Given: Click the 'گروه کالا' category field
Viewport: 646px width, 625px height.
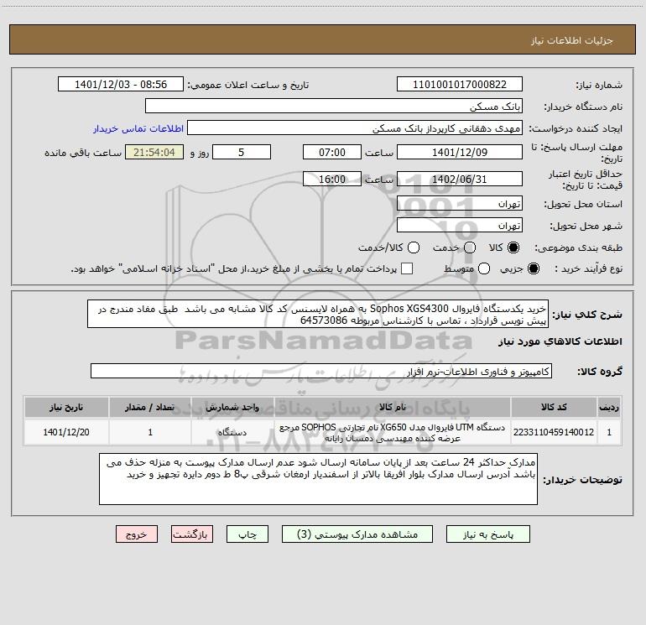Looking at the screenshot, I should pos(320,371).
